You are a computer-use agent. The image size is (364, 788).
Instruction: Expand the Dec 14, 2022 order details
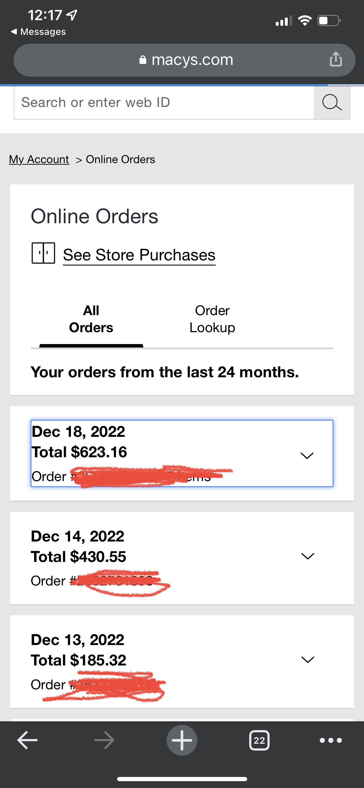click(x=308, y=557)
